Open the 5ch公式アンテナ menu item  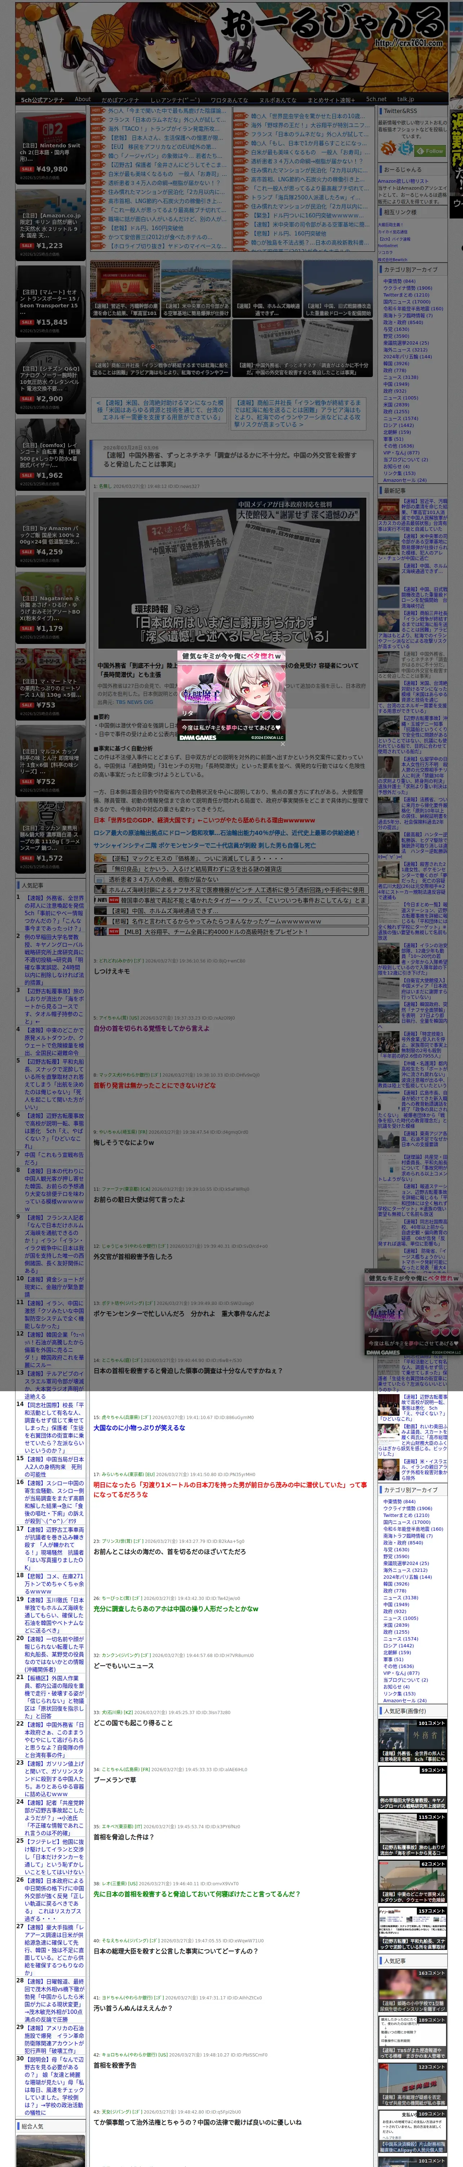pos(42,99)
